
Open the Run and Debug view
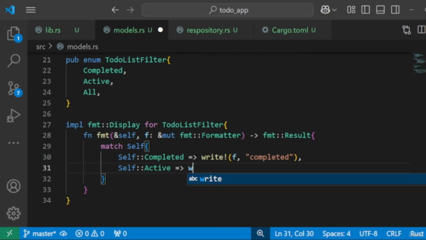point(13,115)
